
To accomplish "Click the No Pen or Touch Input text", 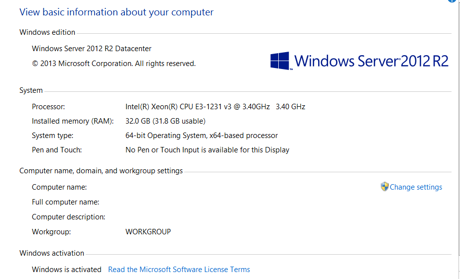I will click(x=208, y=150).
